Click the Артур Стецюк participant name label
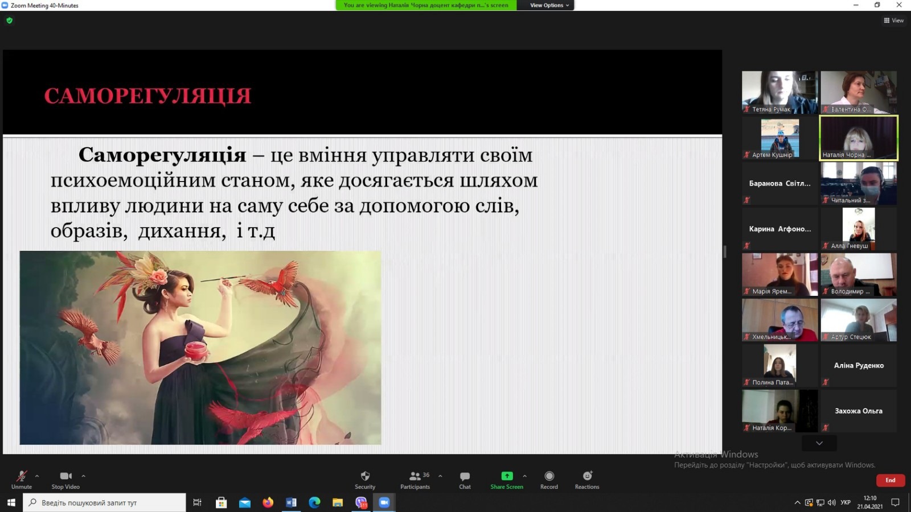Viewport: 911px width, 512px height. [851, 337]
